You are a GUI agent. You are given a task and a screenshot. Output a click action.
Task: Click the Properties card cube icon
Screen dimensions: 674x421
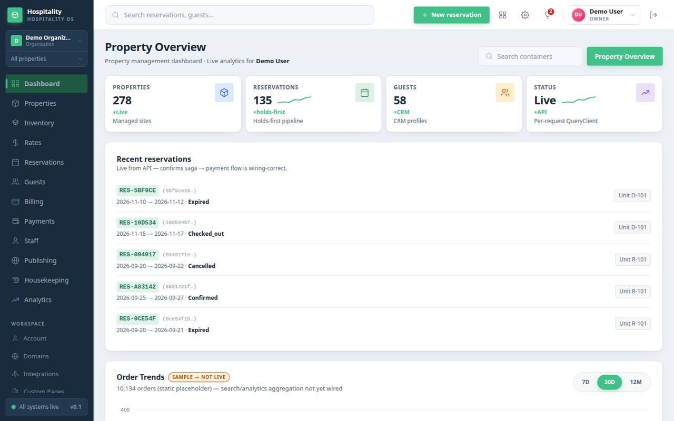[x=224, y=93]
